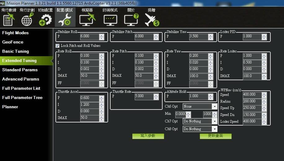
Task: Click stepper arrows of Loiter PID P
Action: point(264,37)
